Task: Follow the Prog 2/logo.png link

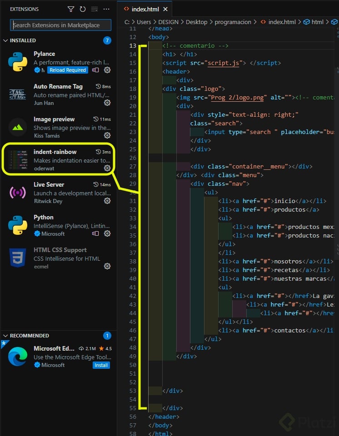Action: tap(237, 98)
